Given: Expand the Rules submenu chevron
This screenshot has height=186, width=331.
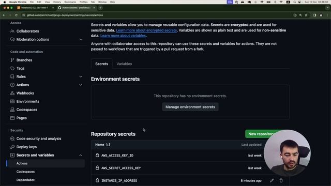Looking at the screenshot, I should (81, 76).
